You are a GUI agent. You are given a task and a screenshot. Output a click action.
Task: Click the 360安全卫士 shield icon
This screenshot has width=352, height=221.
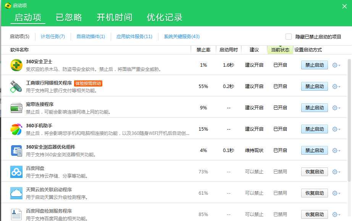point(16,65)
